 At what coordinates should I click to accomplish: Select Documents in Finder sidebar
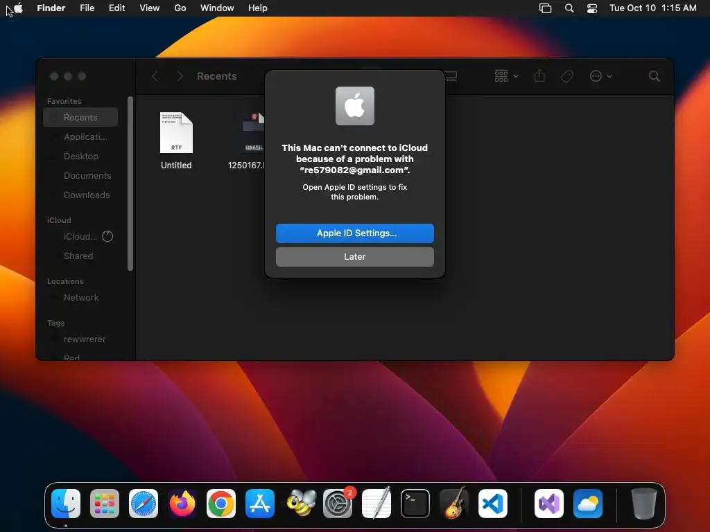[80, 175]
